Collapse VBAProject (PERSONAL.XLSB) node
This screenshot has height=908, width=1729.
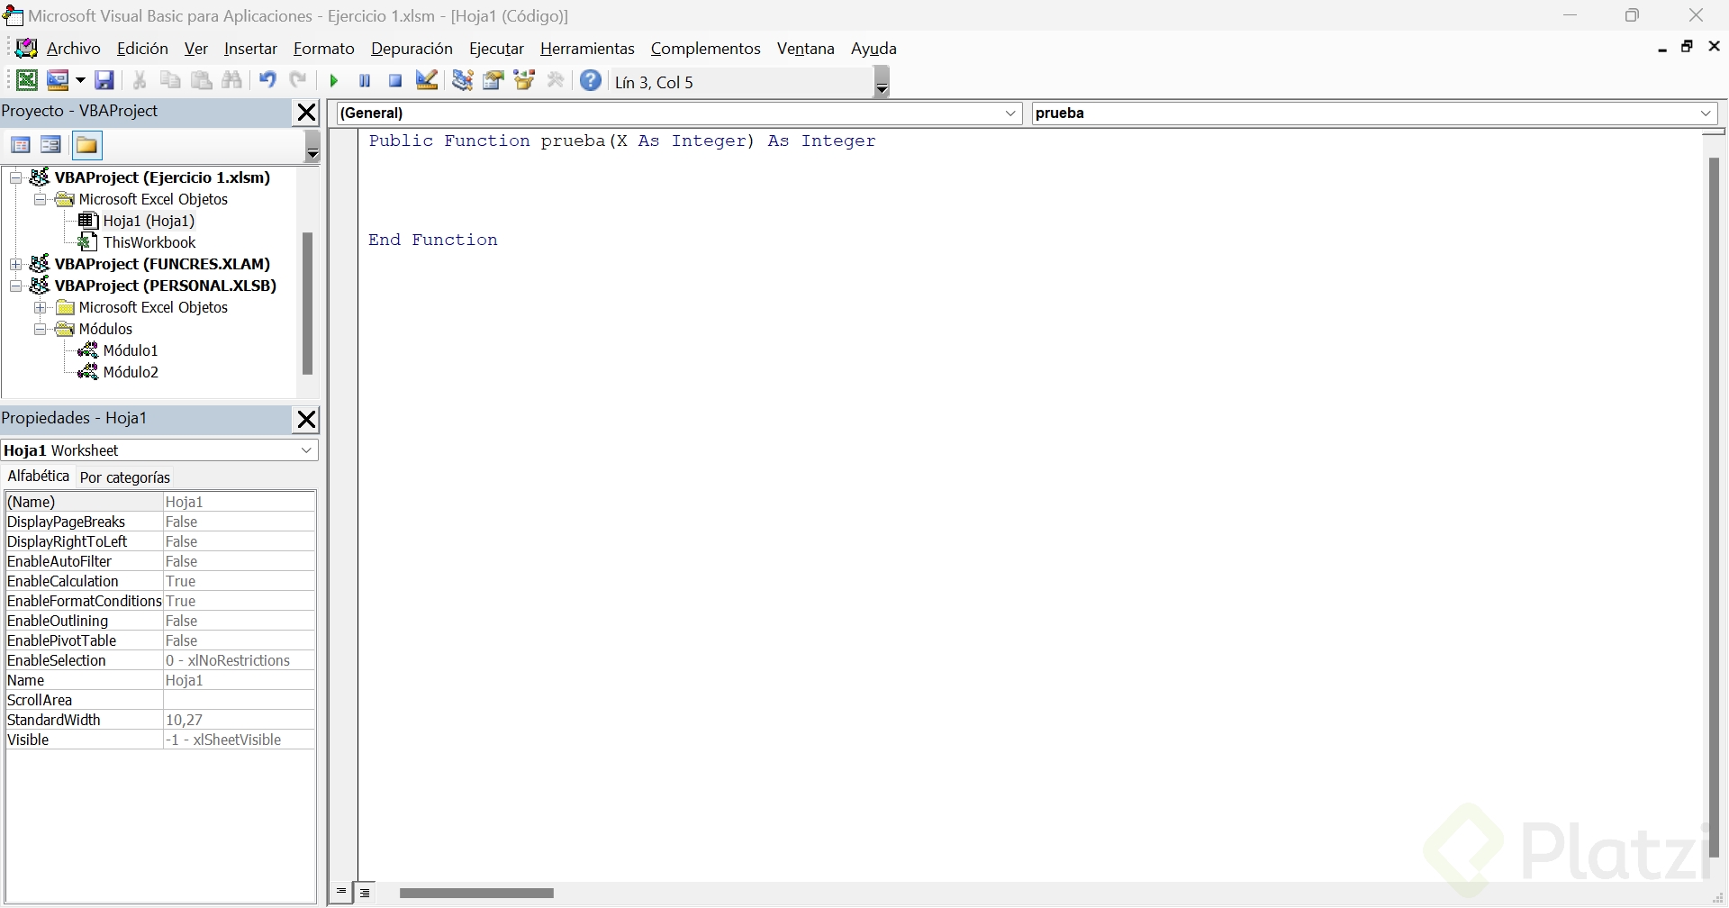tap(16, 286)
